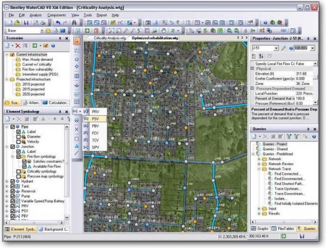The height and width of the screenshot is (248, 326).
Task: Uncheck the Hydrant layer checkbox
Action: click(12, 181)
